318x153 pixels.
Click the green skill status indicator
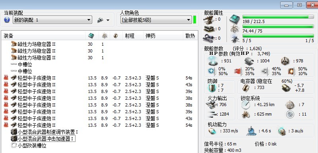click(x=195, y=20)
